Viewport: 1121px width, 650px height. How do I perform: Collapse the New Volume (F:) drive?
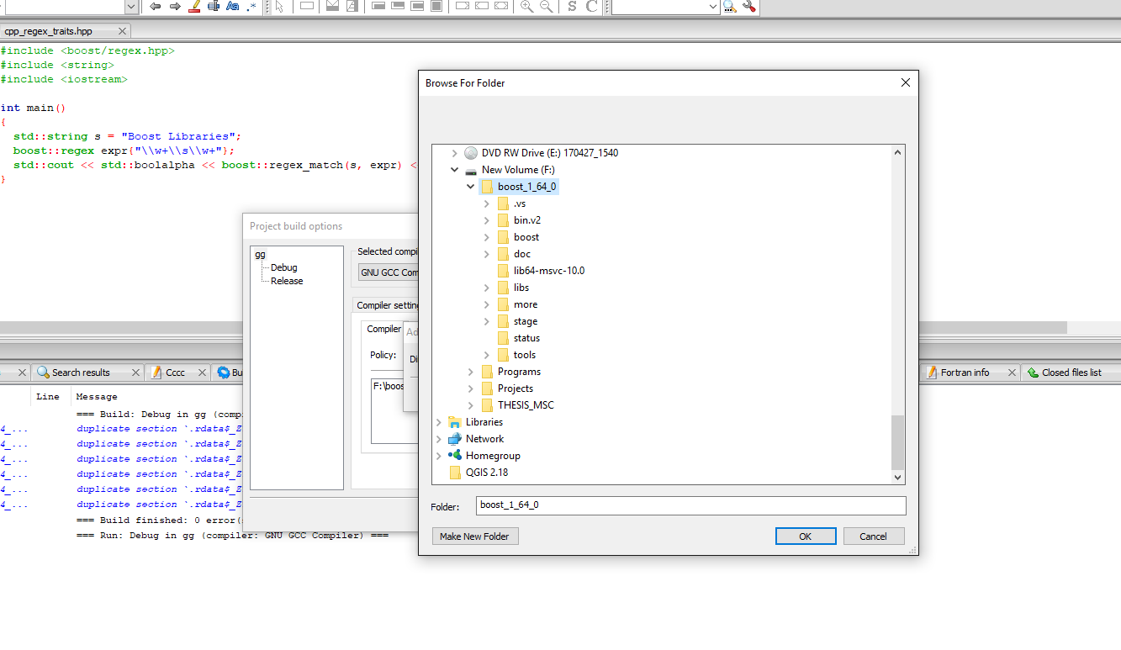point(455,170)
